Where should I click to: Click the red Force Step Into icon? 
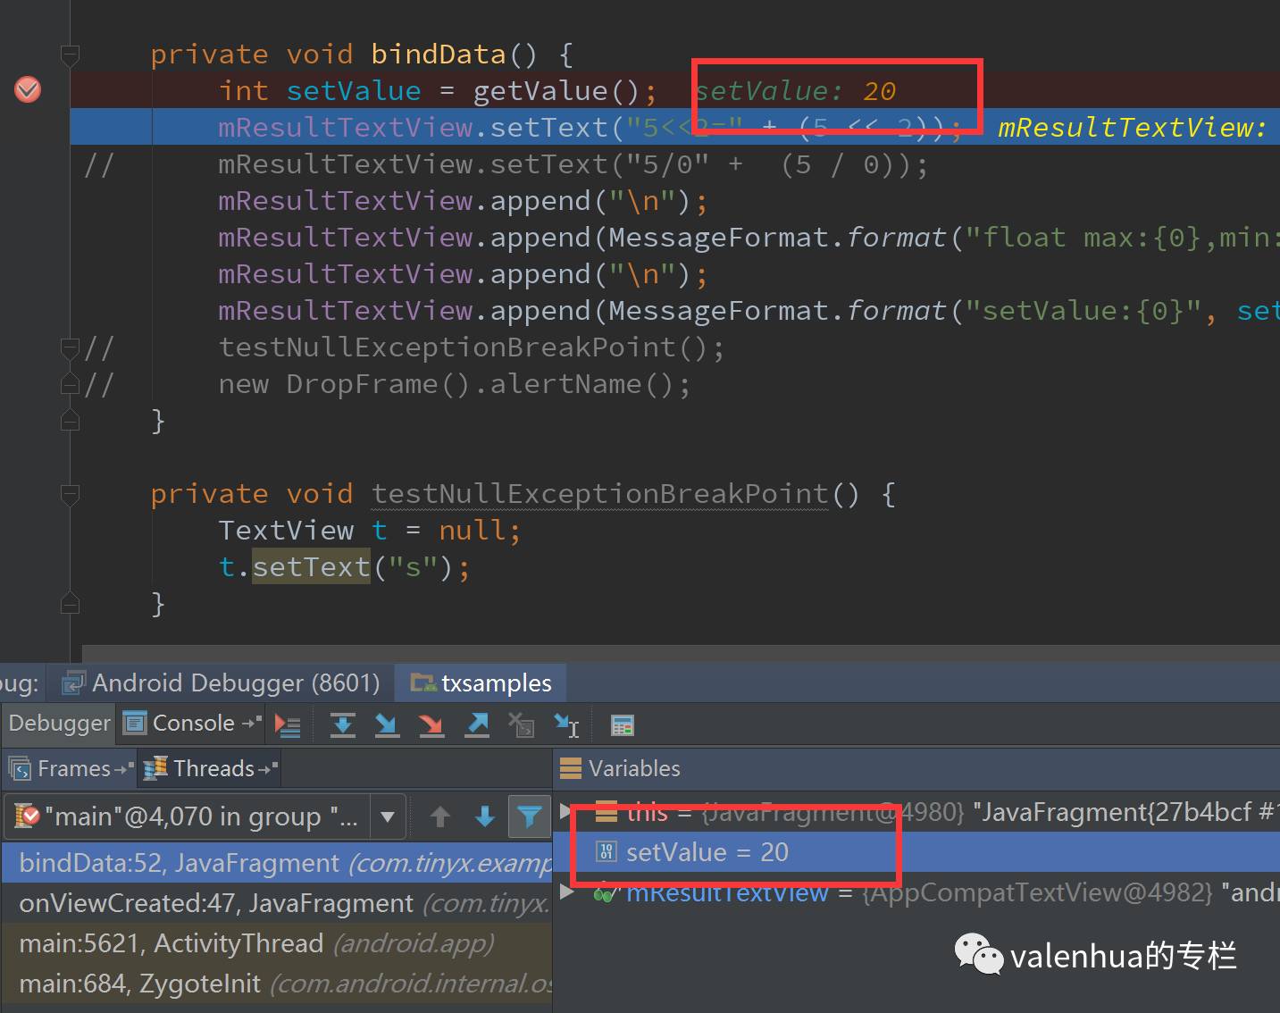(431, 724)
